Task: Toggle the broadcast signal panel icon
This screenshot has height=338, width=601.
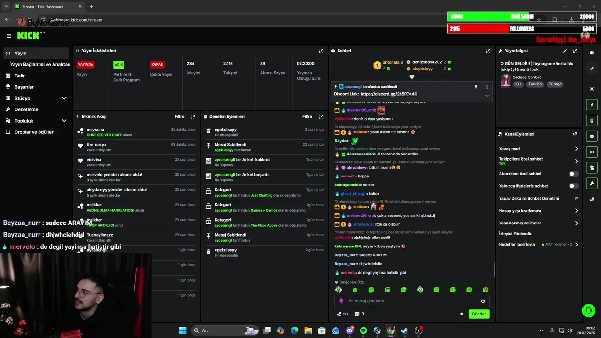Action: (592, 152)
